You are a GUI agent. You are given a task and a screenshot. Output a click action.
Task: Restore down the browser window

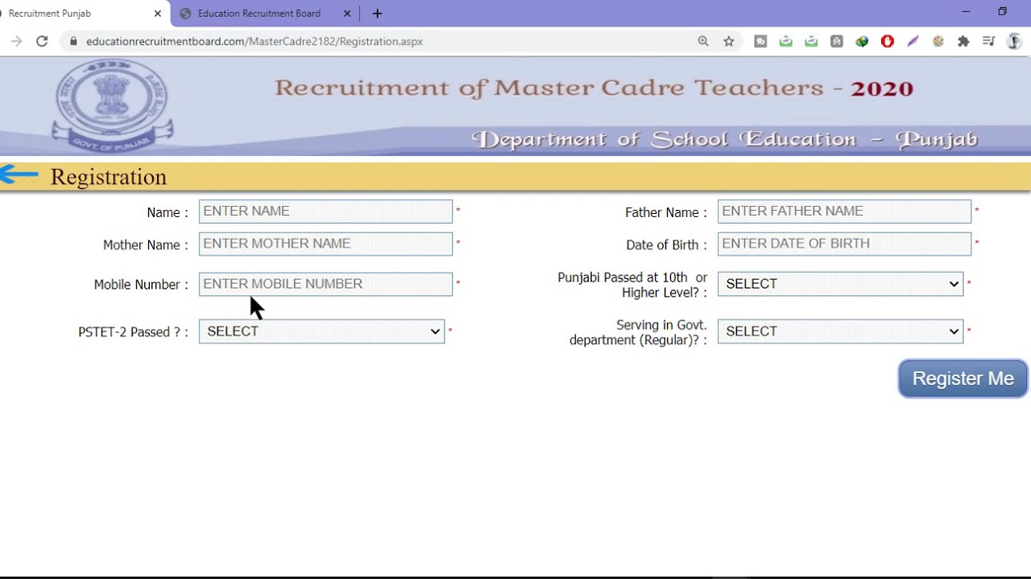point(1003,12)
